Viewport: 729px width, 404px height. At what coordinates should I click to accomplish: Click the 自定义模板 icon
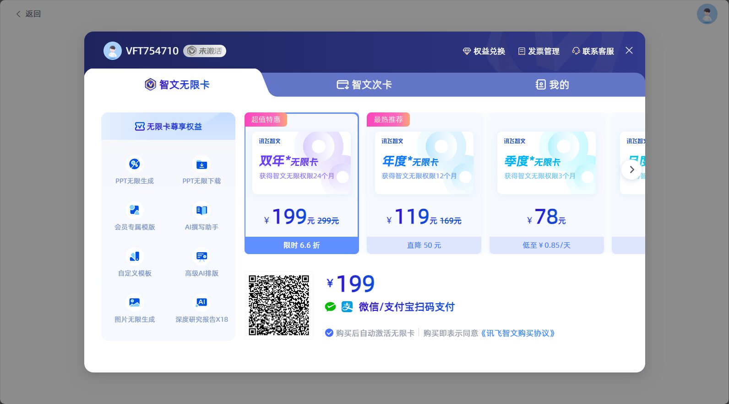coord(135,256)
